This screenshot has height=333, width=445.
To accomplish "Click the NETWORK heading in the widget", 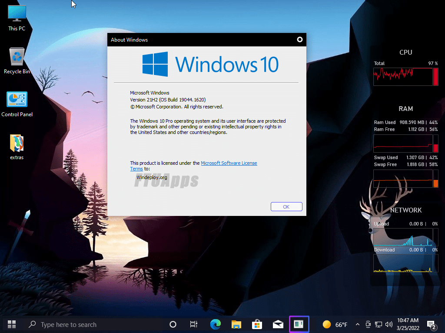I will (x=406, y=210).
